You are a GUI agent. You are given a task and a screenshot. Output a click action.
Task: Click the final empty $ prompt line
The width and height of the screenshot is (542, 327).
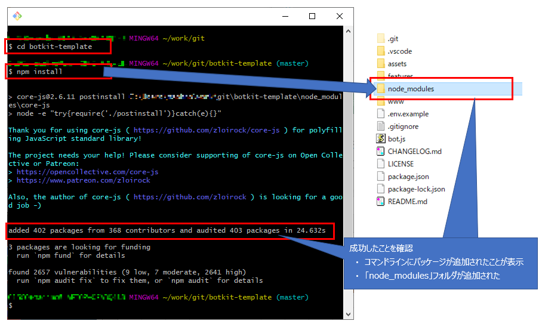(11, 306)
